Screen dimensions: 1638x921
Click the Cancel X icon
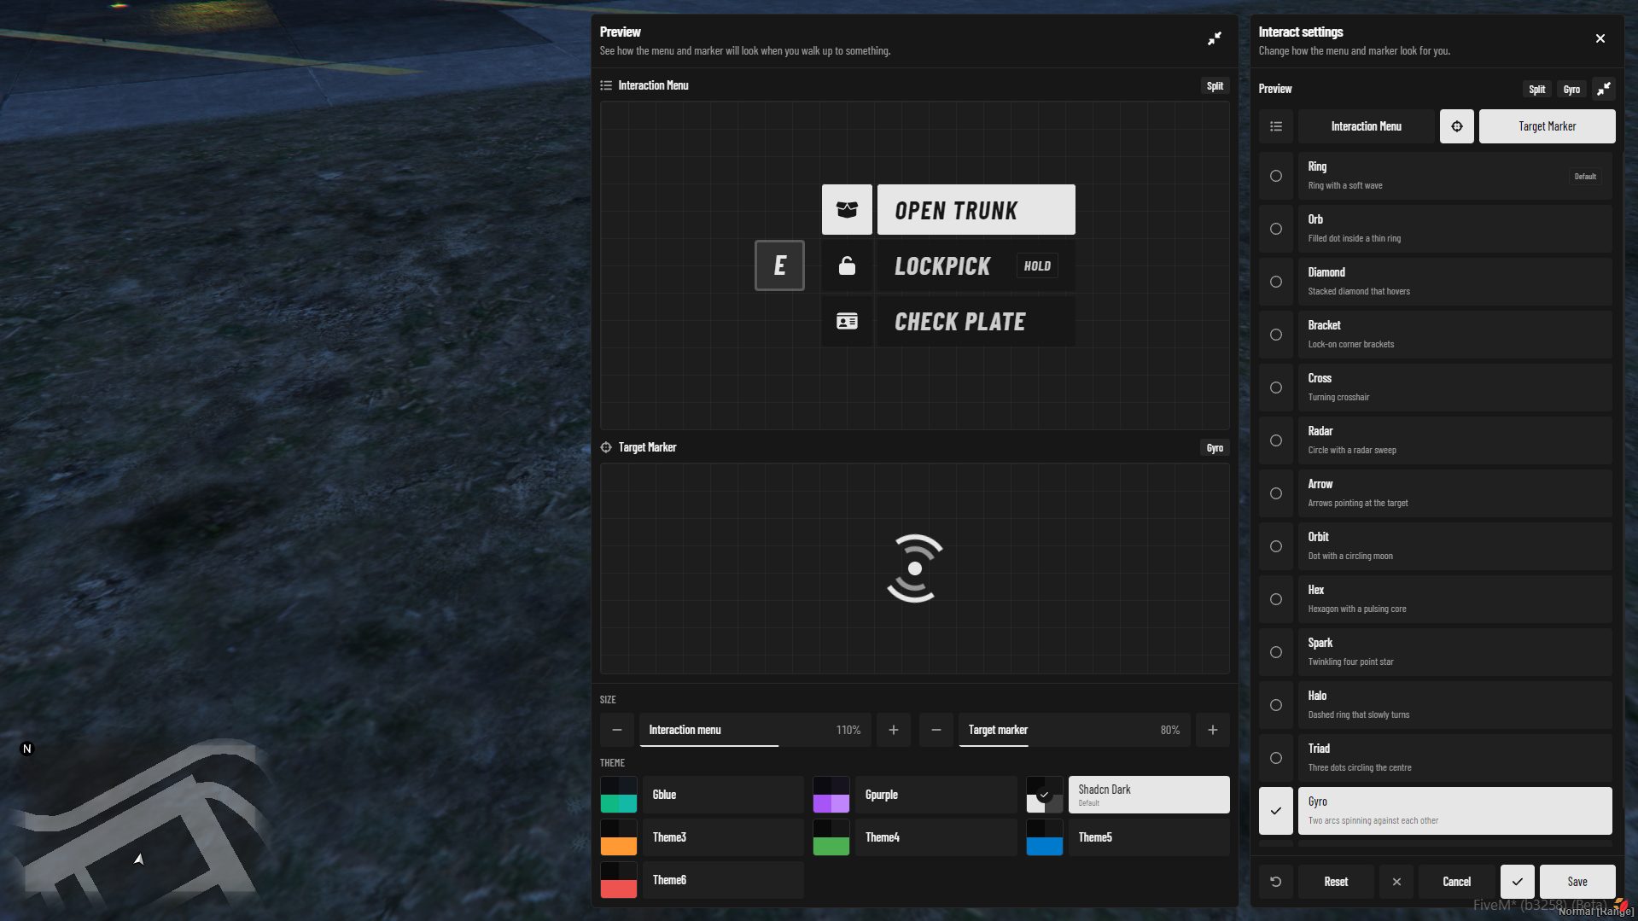click(x=1396, y=882)
